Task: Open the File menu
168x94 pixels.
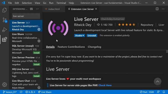Action: tap(10, 3)
